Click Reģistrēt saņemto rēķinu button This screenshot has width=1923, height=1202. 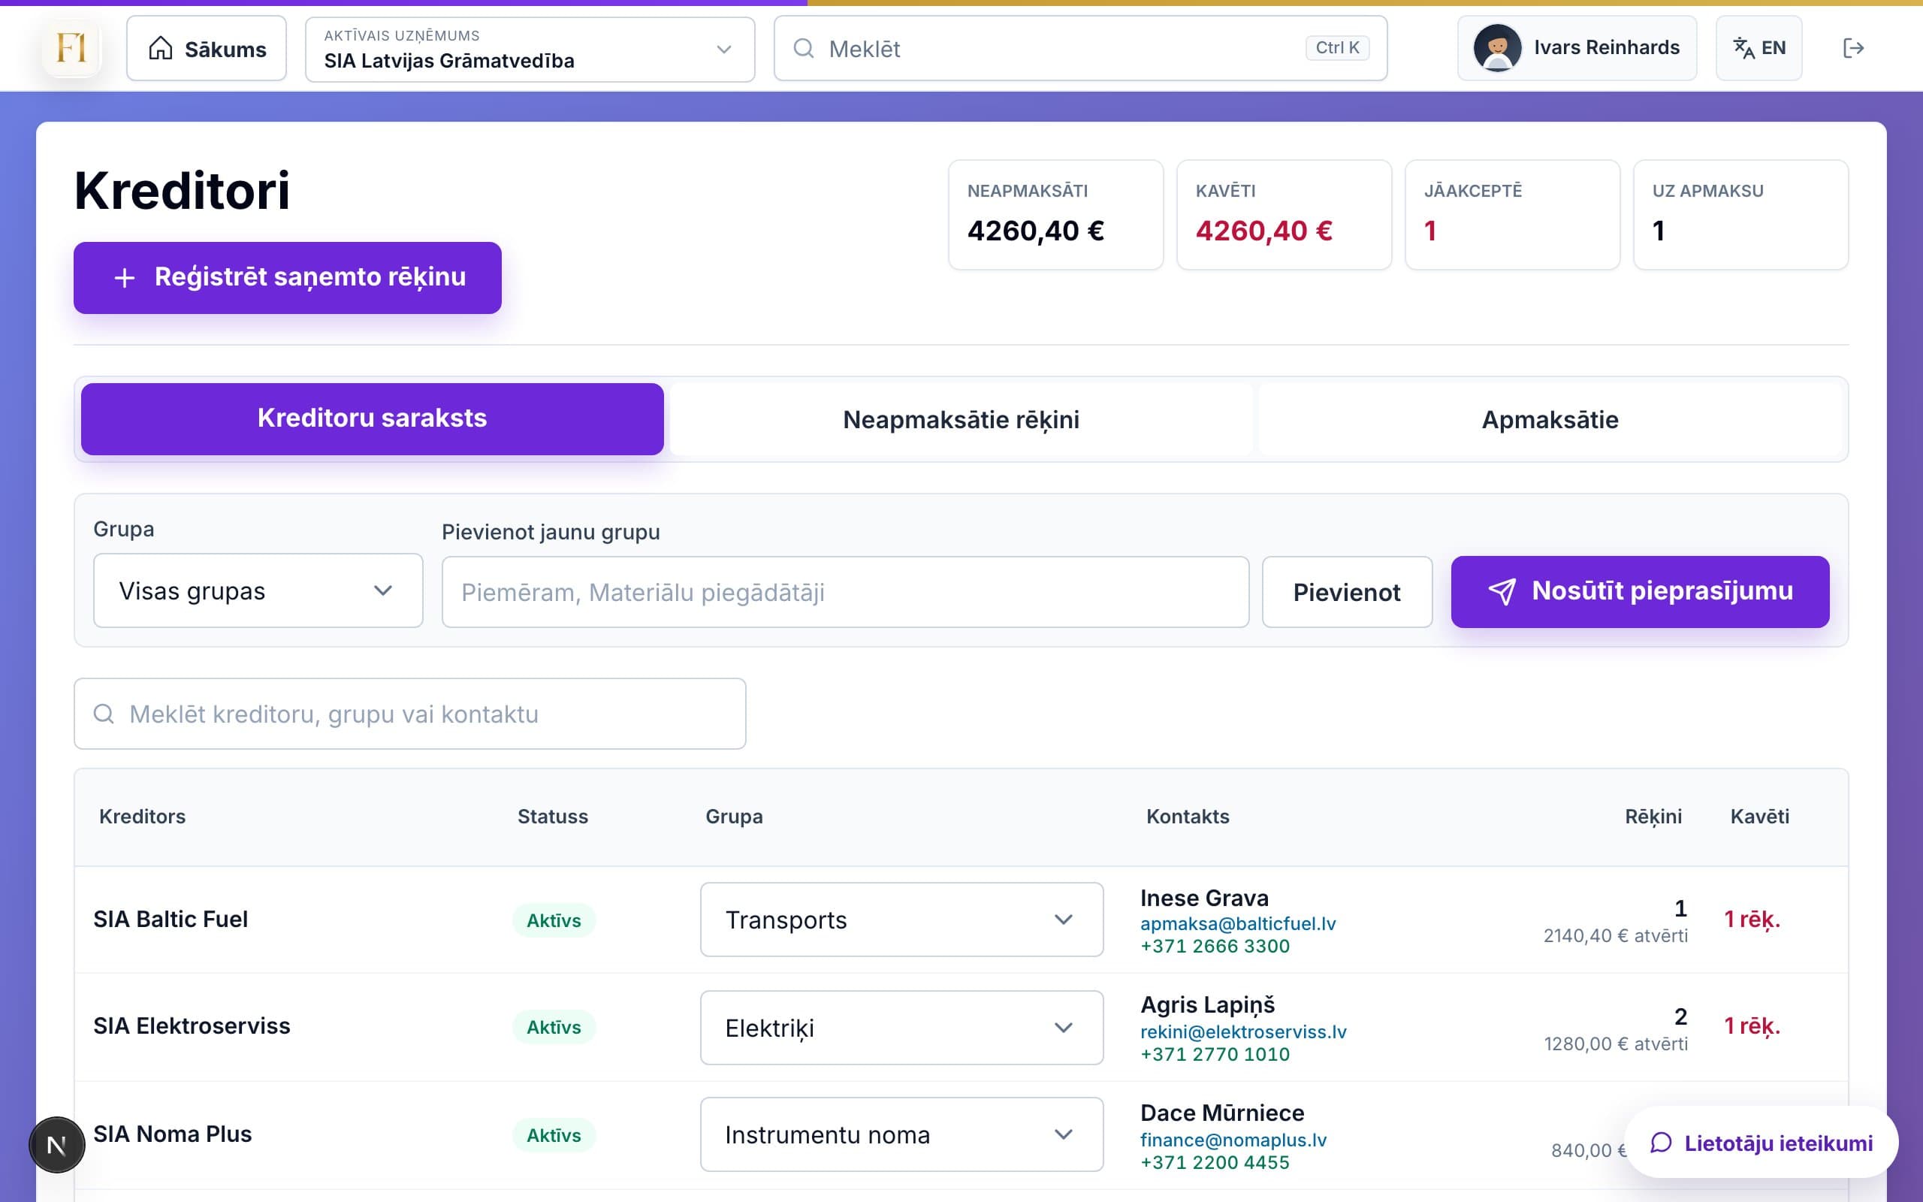point(288,277)
